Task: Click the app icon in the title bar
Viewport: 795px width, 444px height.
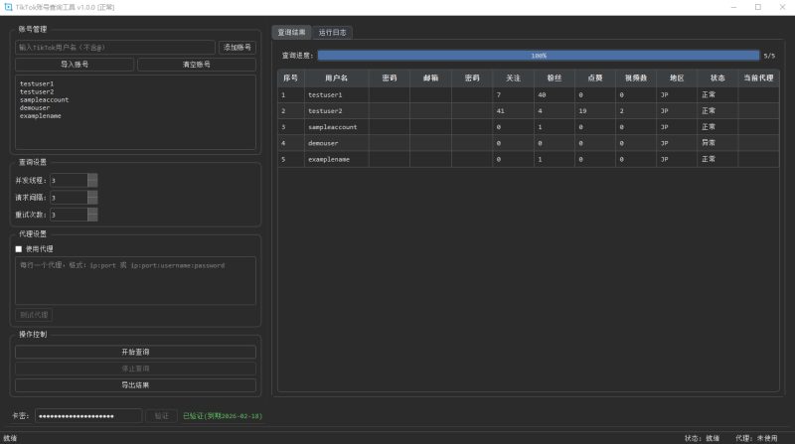Action: point(8,7)
